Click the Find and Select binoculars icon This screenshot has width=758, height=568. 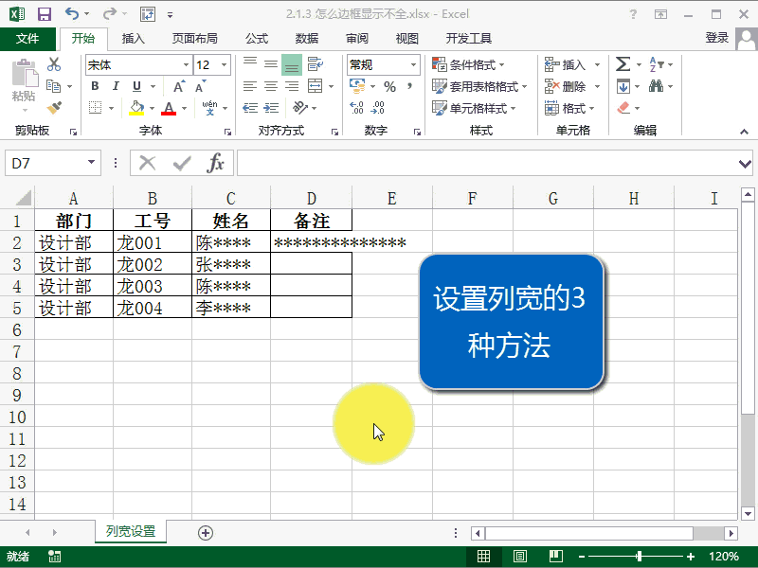point(658,86)
